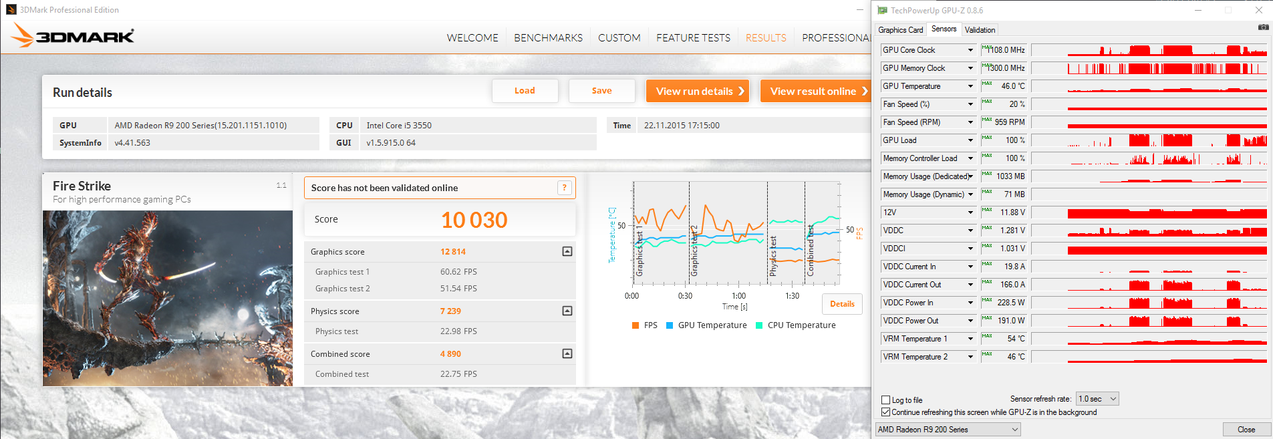This screenshot has width=1273, height=439.
Task: Open Memory Controller Load dropdown
Action: pyautogui.click(x=970, y=158)
